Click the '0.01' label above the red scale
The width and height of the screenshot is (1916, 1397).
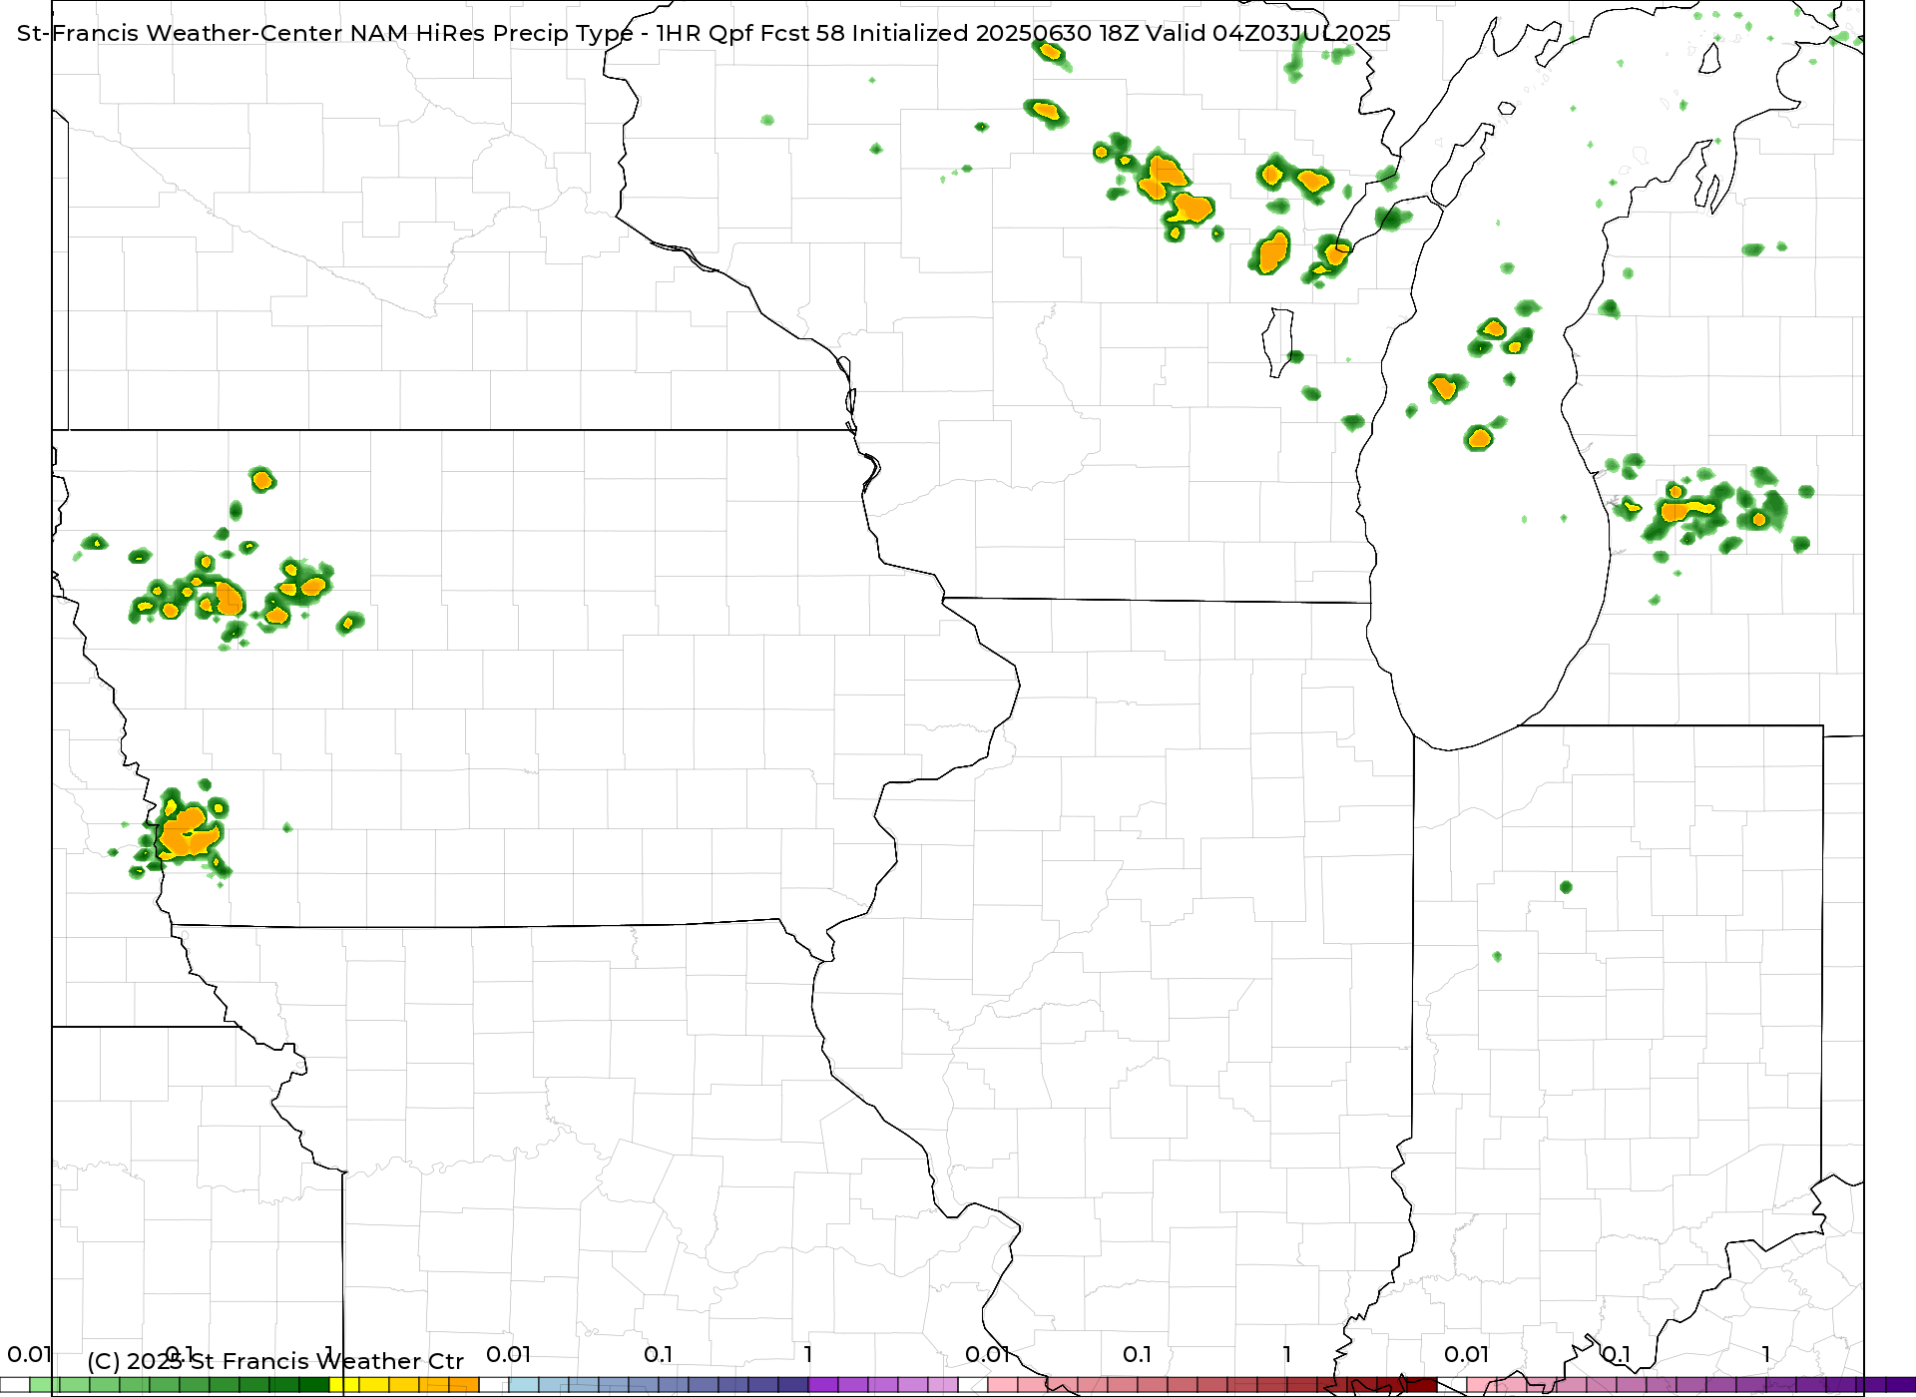(x=987, y=1354)
